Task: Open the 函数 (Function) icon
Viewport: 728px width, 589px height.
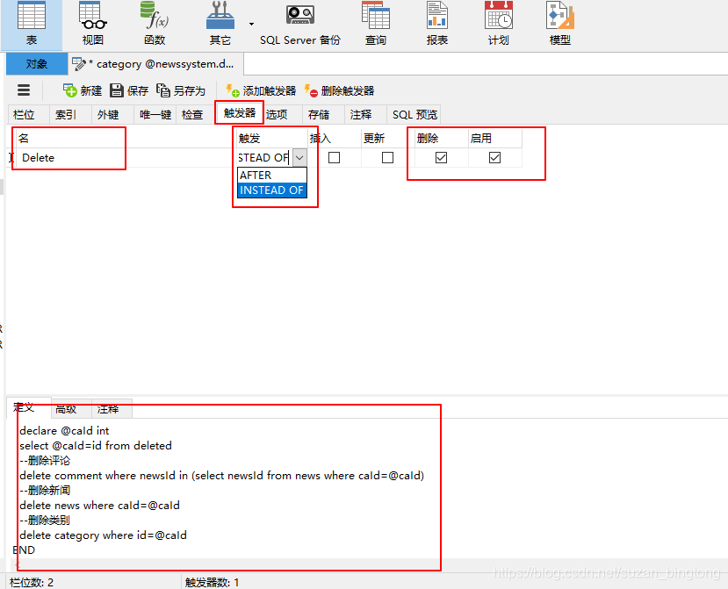Action: tap(155, 24)
